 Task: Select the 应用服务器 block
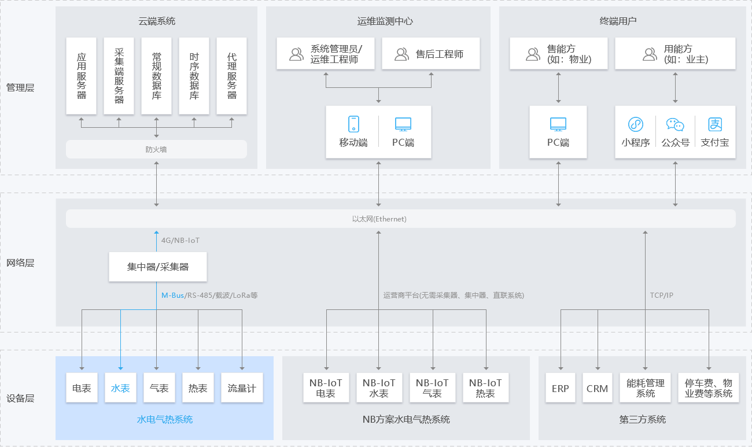tap(82, 76)
